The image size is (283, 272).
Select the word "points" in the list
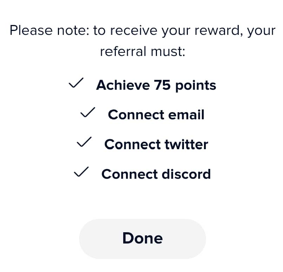coord(196,85)
